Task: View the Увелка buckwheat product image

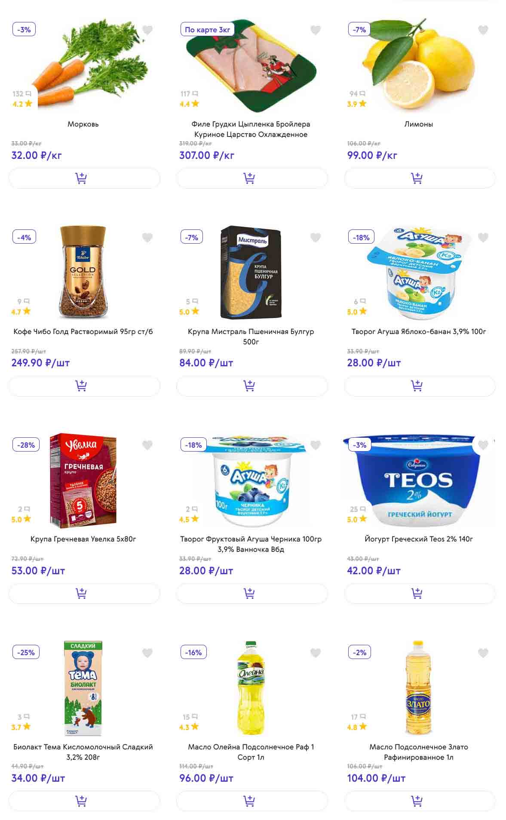Action: 83,480
